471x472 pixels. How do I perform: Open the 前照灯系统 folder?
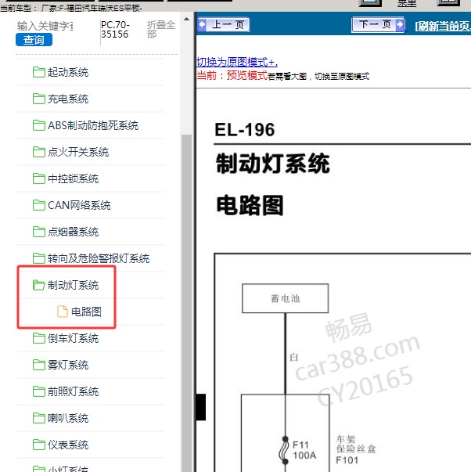(73, 391)
